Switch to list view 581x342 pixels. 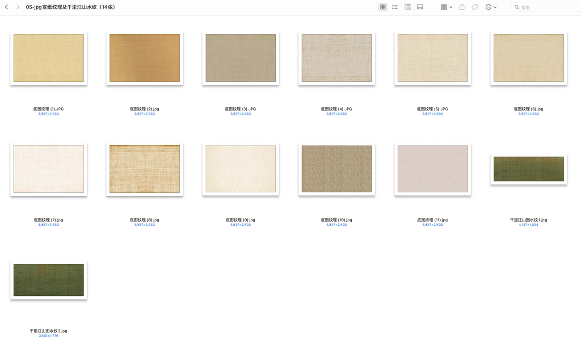(395, 7)
